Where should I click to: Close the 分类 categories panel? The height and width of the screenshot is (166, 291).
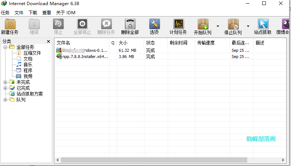pyautogui.click(x=48, y=41)
